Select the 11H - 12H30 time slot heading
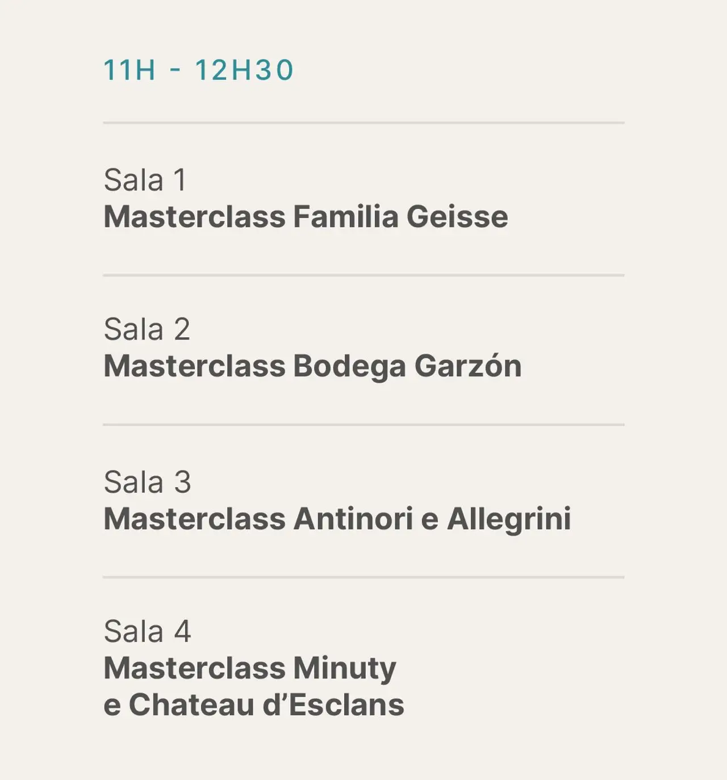 click(x=198, y=70)
